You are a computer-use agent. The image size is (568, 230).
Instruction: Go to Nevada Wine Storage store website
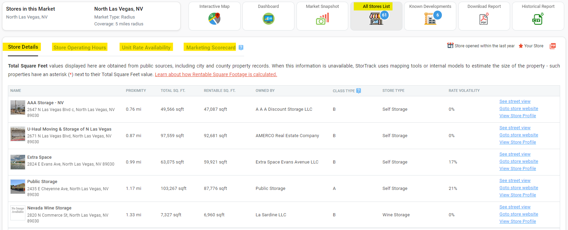pos(519,214)
